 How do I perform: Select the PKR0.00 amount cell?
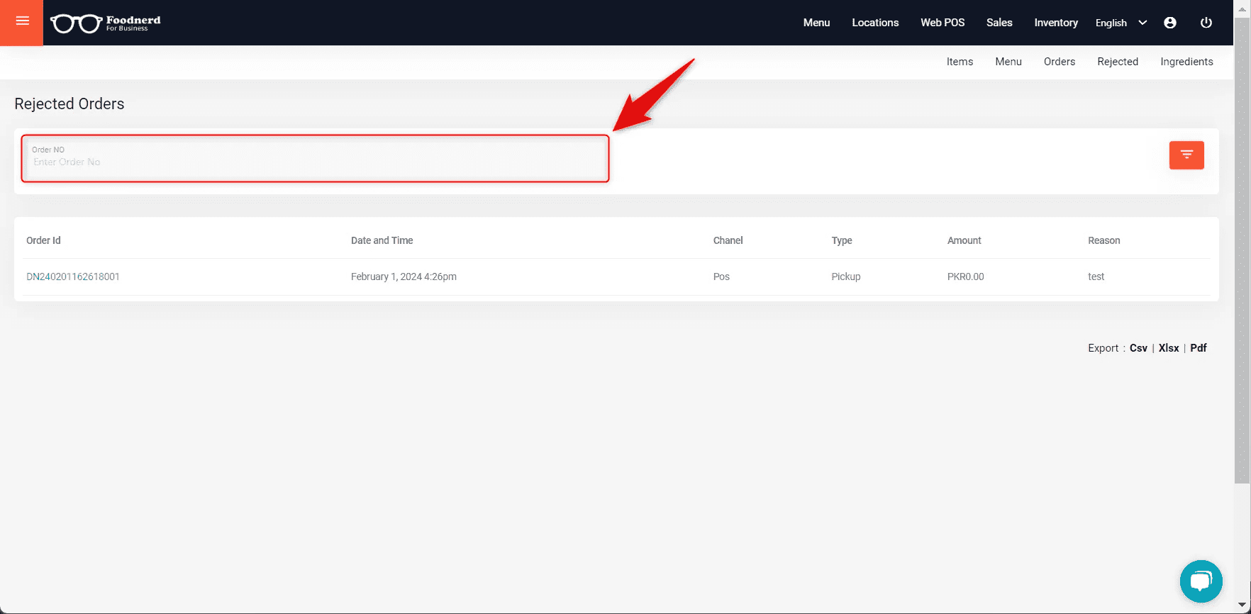(965, 277)
